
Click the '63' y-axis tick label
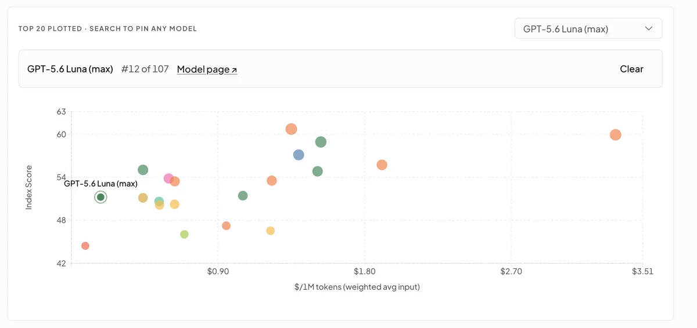62,112
